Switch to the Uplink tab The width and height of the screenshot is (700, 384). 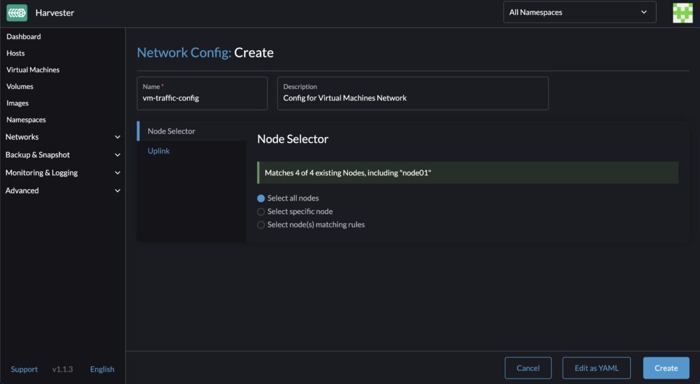(159, 151)
